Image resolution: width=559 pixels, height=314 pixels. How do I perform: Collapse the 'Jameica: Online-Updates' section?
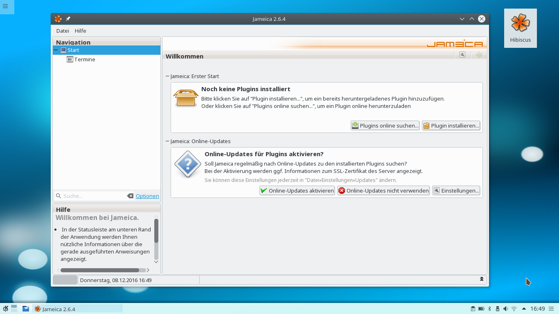pos(167,141)
